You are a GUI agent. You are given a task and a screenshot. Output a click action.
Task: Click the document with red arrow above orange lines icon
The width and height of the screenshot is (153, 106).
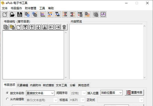pyautogui.click(x=87, y=14)
